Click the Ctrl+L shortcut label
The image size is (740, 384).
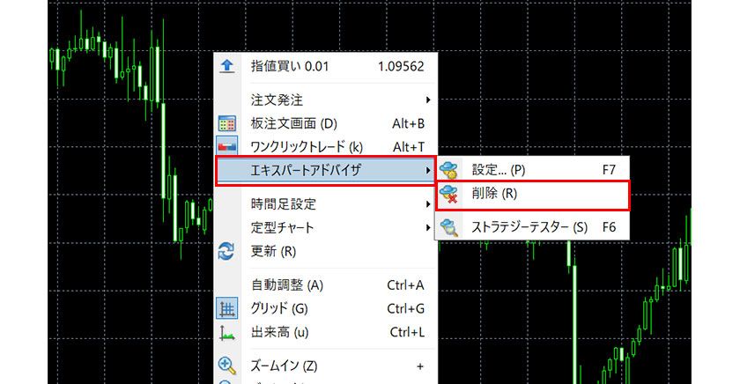[407, 332]
